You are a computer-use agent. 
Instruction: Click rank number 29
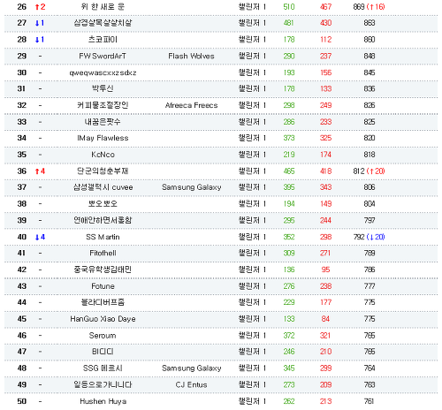pyautogui.click(x=22, y=56)
